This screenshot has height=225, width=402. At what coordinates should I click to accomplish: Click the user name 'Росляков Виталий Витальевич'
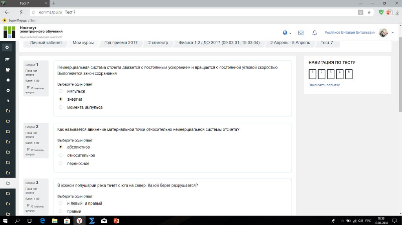(350, 33)
